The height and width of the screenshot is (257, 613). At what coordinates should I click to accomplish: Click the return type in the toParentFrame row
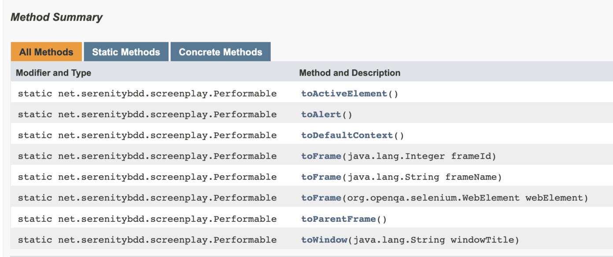(167, 219)
